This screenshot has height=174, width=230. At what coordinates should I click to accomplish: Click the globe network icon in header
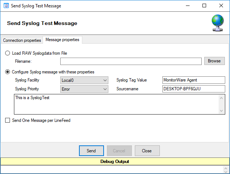[218, 23]
